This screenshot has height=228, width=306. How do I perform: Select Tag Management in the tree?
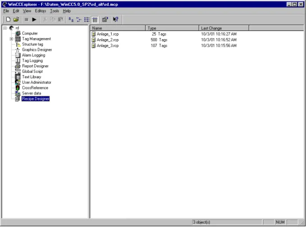pos(37,39)
